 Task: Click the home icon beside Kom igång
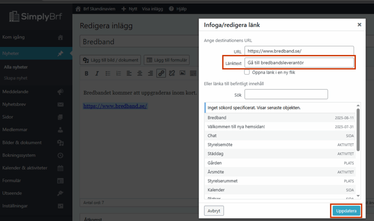[60, 38]
